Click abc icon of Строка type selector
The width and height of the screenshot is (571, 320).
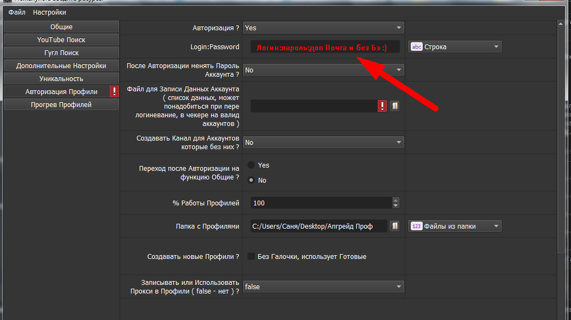click(417, 47)
